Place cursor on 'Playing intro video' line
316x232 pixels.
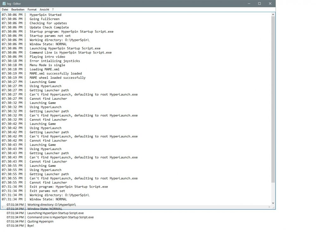[47, 57]
